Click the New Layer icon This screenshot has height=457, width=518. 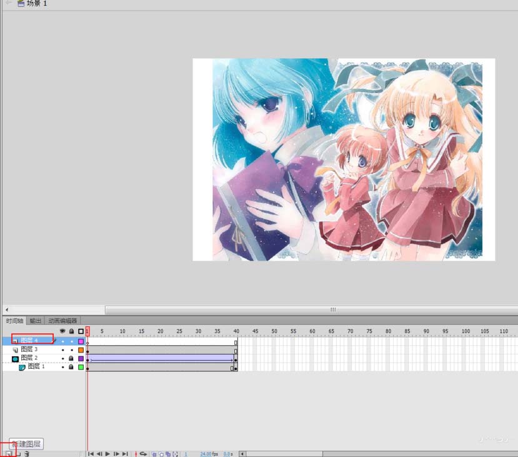8,454
